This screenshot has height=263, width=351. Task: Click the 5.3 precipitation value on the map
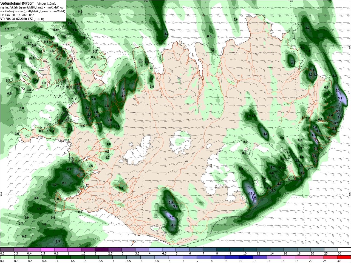[x=338, y=90]
